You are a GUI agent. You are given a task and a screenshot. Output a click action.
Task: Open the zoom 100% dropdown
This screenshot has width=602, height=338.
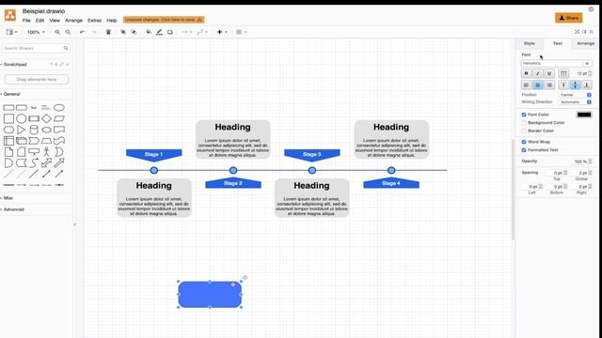tap(36, 32)
